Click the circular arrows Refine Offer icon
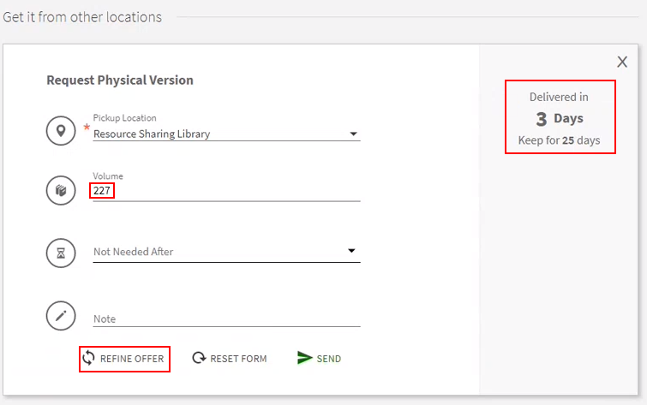The image size is (647, 405). (x=88, y=358)
